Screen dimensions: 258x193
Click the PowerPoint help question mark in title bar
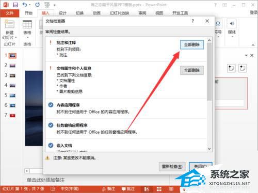[x=215, y=5]
